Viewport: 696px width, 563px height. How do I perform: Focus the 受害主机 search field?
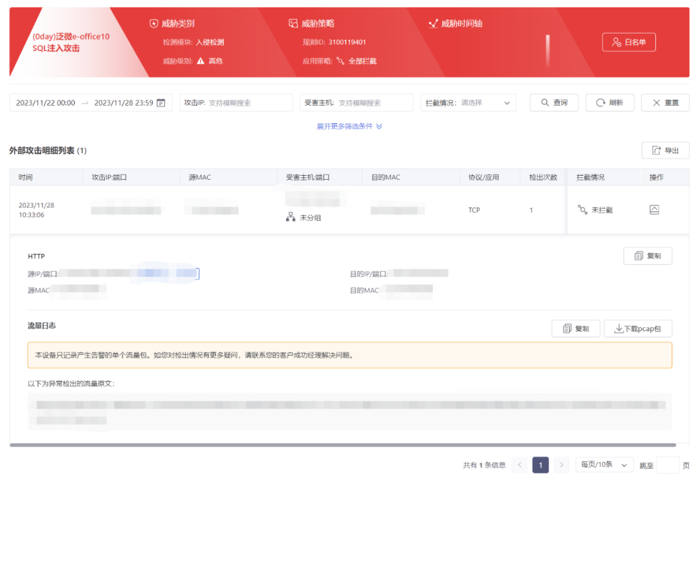tap(356, 103)
